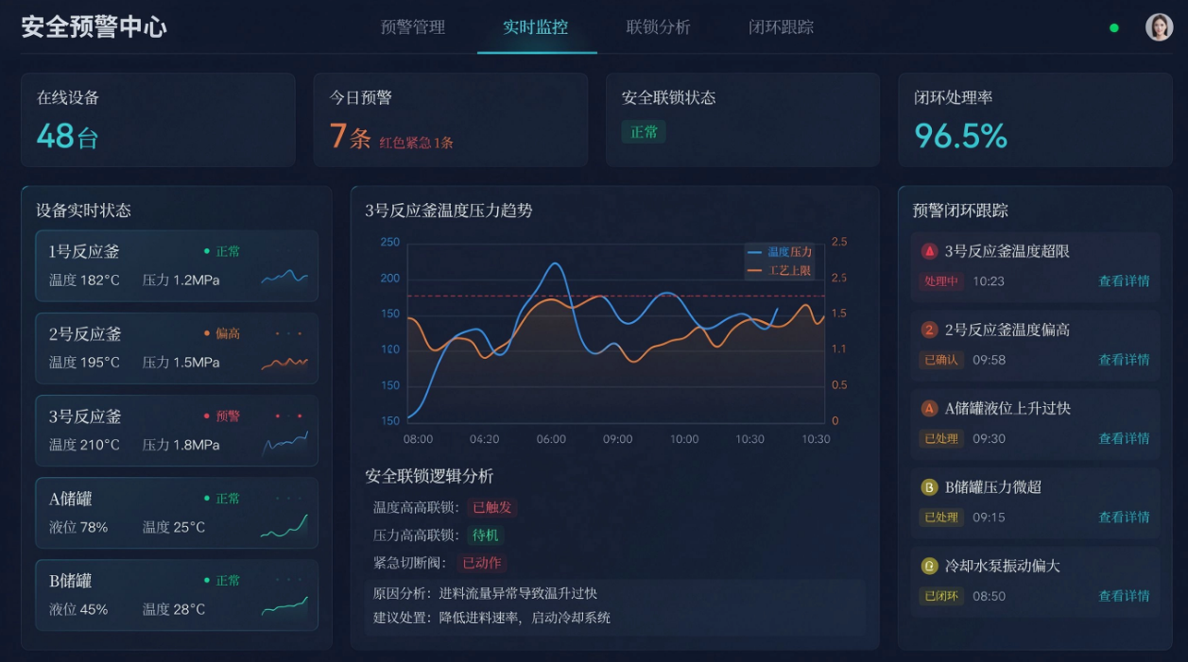Click the 压力 1.5MPa reading
The image size is (1188, 662).
coord(181,363)
